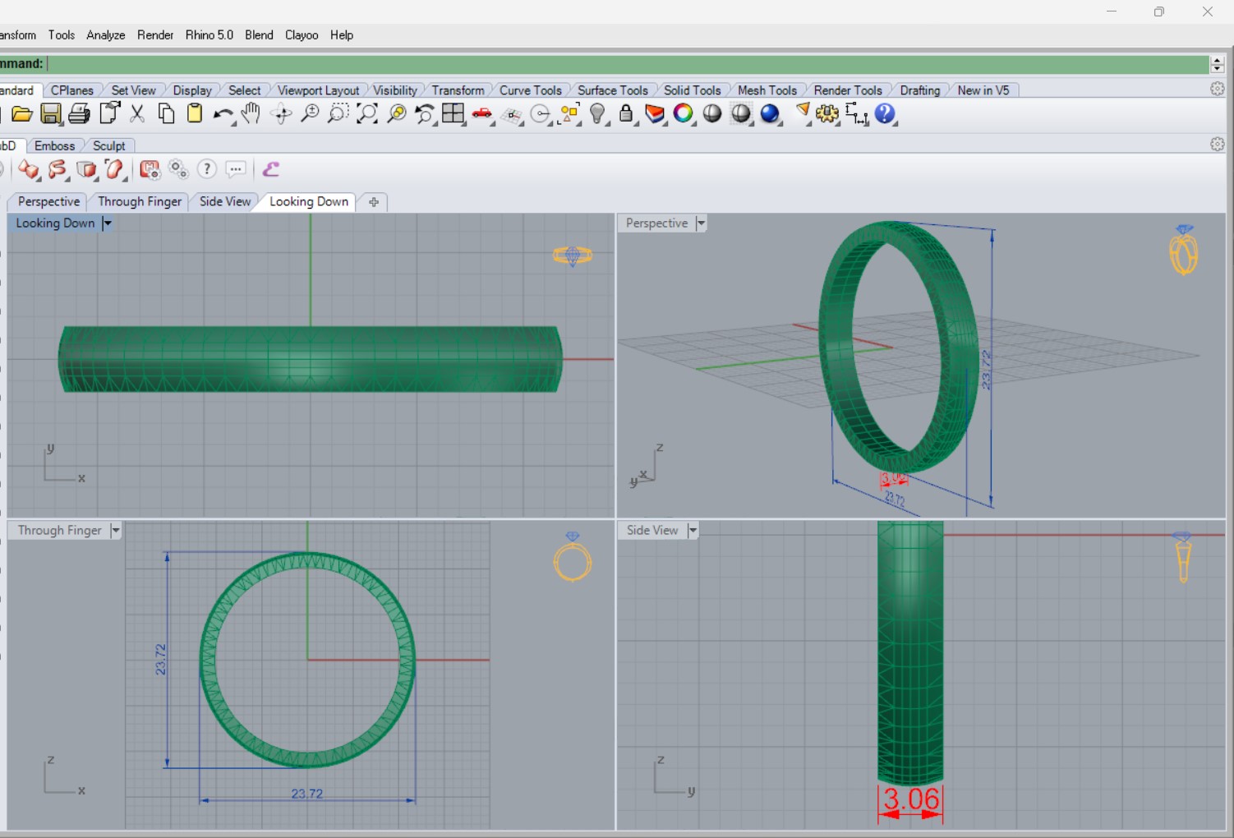Click the padlock Lock objects icon

point(626,114)
